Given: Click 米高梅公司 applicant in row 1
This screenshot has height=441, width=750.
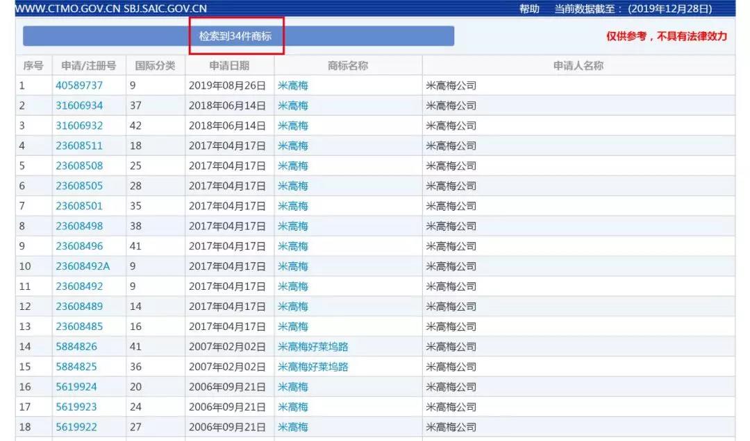Looking at the screenshot, I should coord(451,85).
